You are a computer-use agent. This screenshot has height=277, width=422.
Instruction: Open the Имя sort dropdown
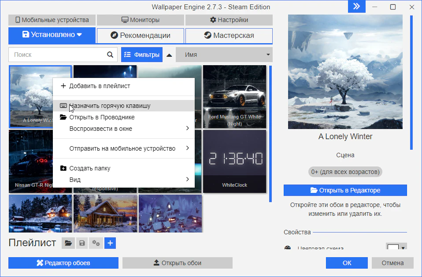[x=224, y=55]
